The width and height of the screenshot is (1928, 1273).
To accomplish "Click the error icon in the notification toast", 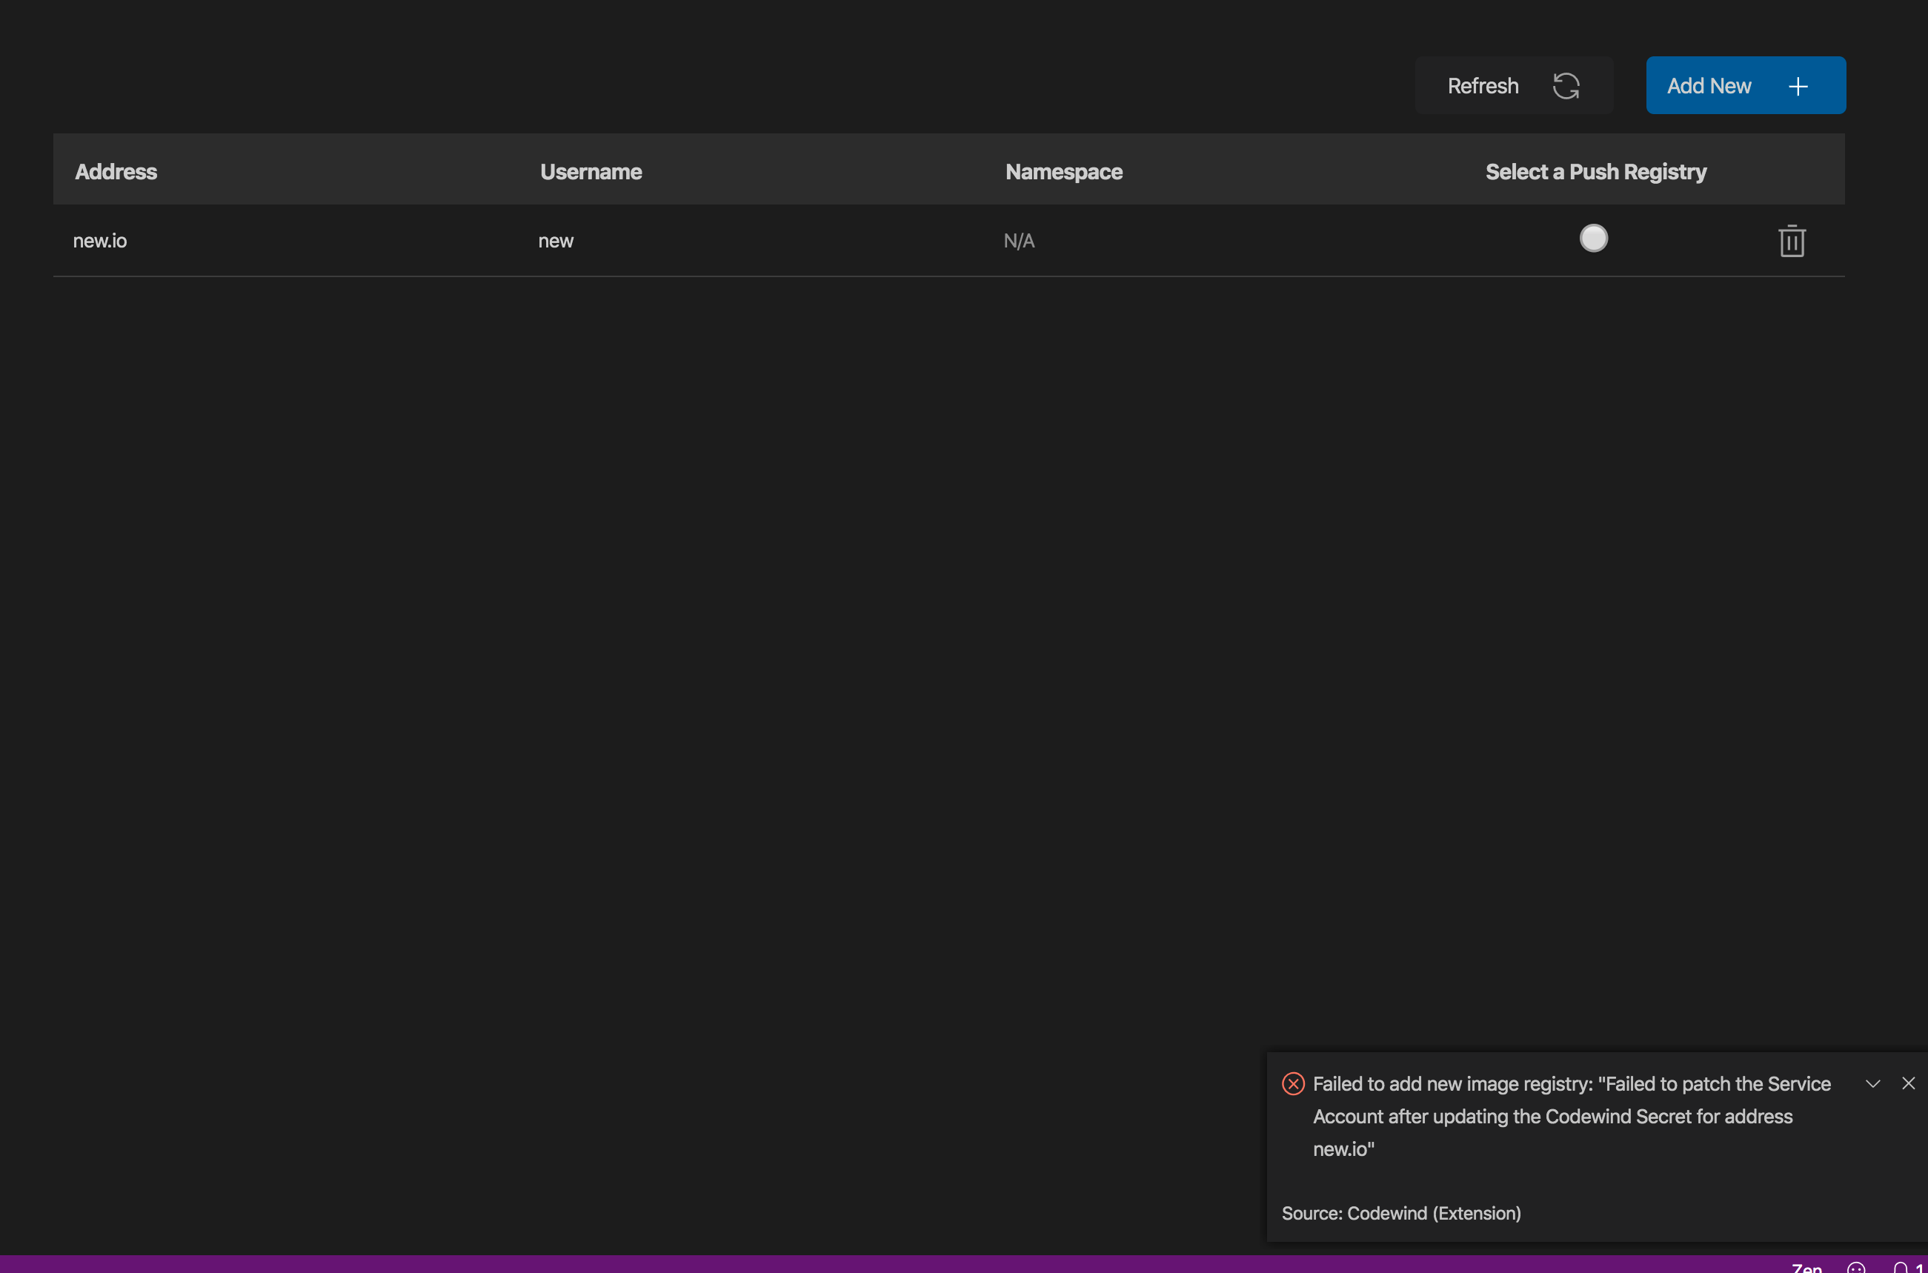I will (x=1292, y=1083).
